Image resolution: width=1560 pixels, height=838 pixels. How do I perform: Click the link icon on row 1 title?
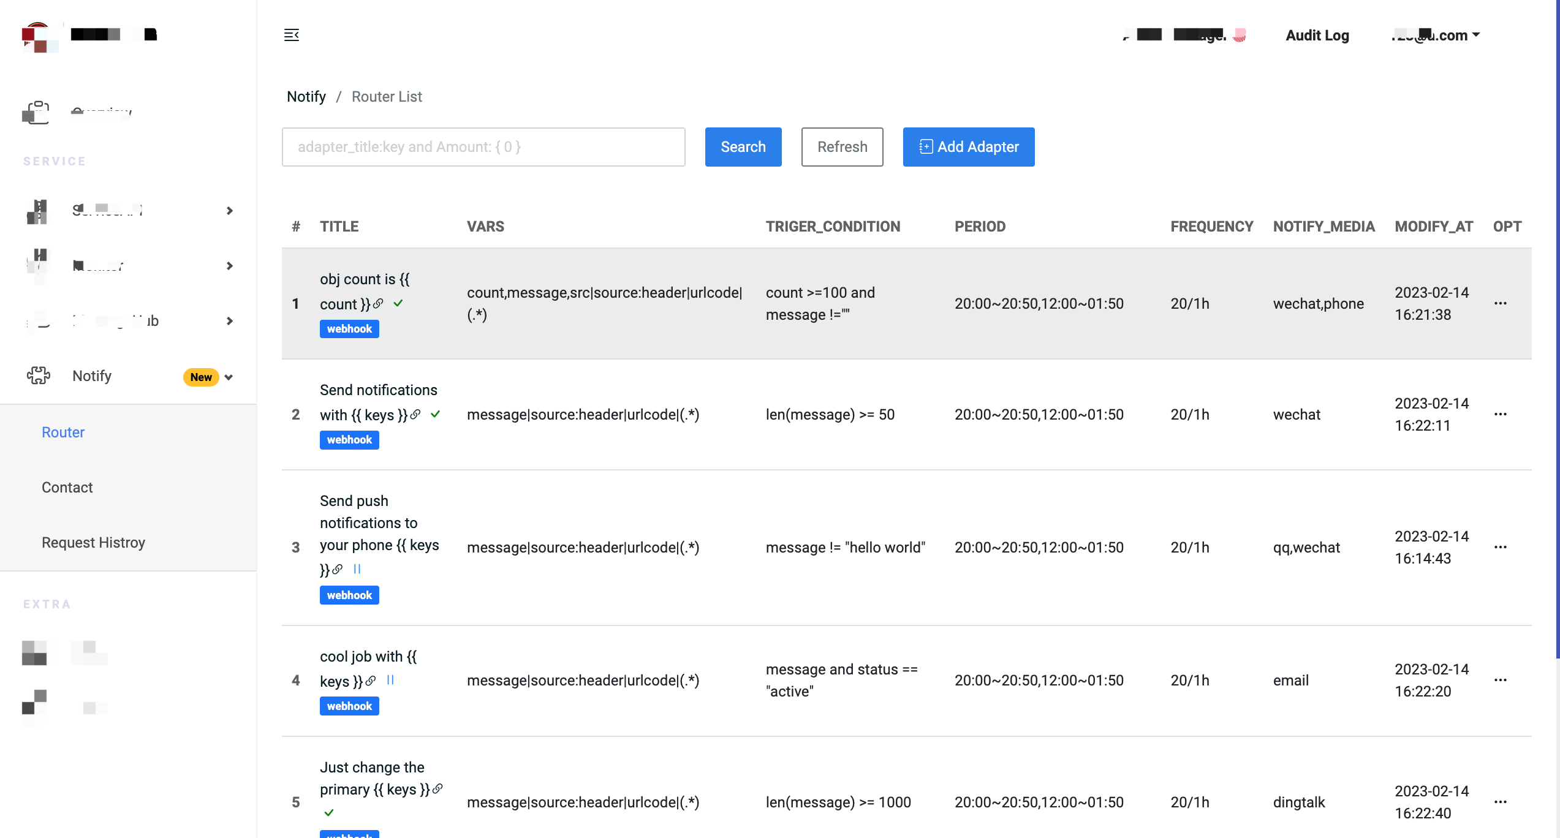[379, 303]
